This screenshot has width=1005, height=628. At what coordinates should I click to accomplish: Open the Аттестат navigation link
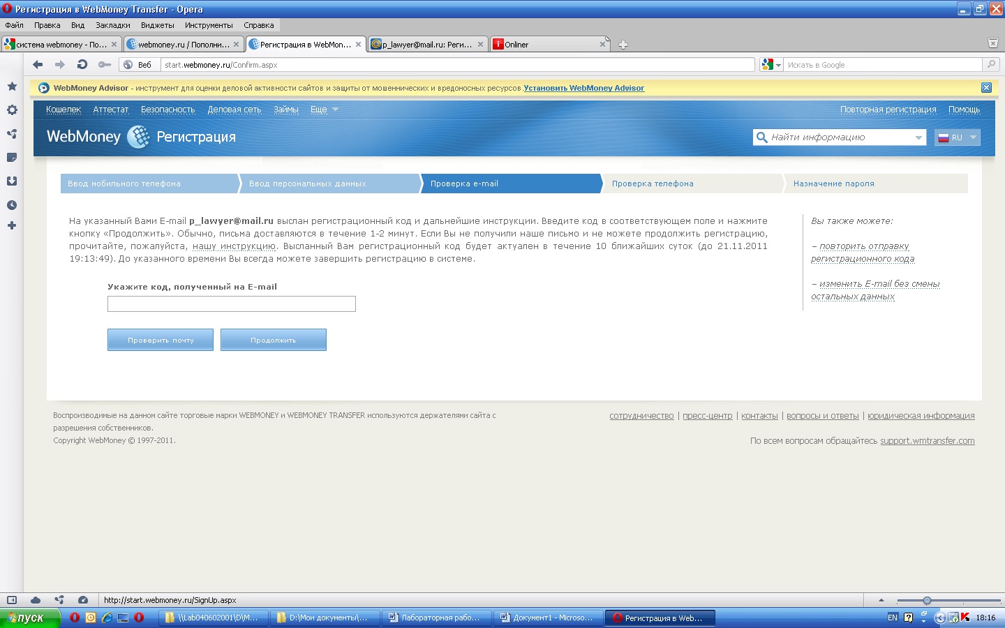(x=111, y=110)
